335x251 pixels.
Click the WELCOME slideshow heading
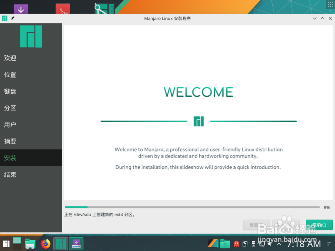tap(198, 92)
